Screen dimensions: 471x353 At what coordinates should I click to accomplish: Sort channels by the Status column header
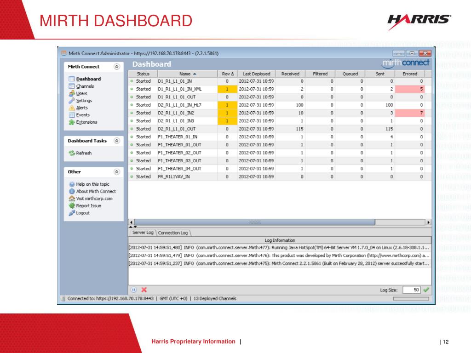click(x=143, y=74)
